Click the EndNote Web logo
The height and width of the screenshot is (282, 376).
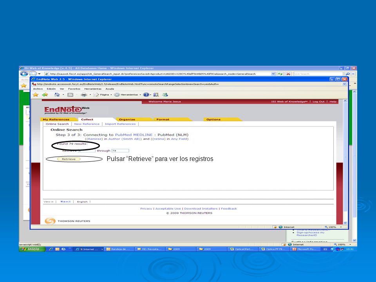point(67,110)
